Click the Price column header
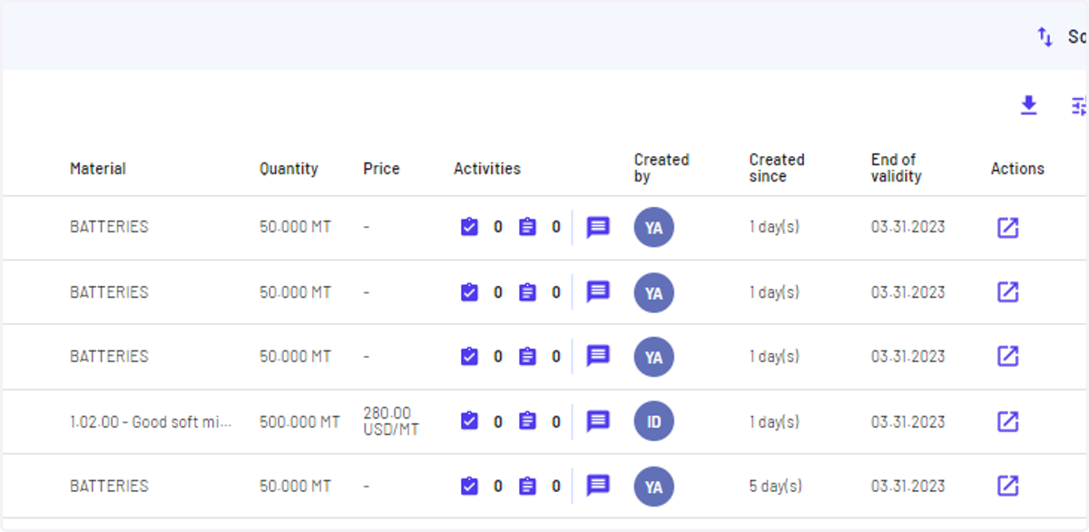This screenshot has height=532, width=1089. 381,169
